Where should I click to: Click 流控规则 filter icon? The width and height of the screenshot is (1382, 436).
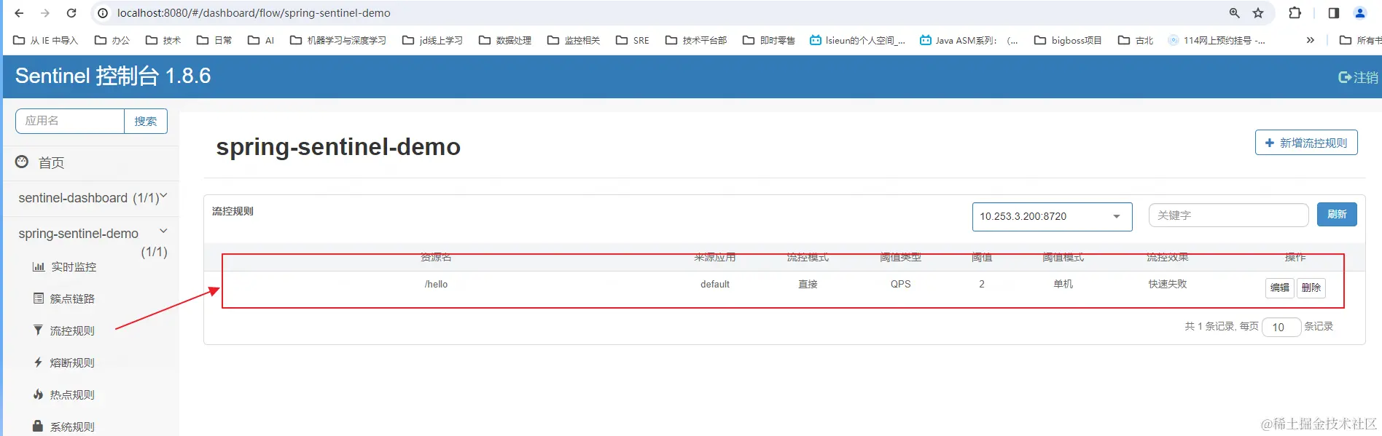pos(38,330)
